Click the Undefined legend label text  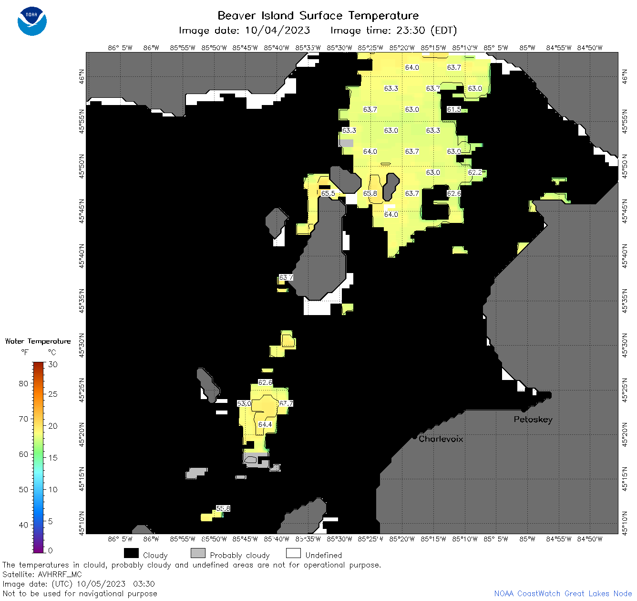point(324,555)
